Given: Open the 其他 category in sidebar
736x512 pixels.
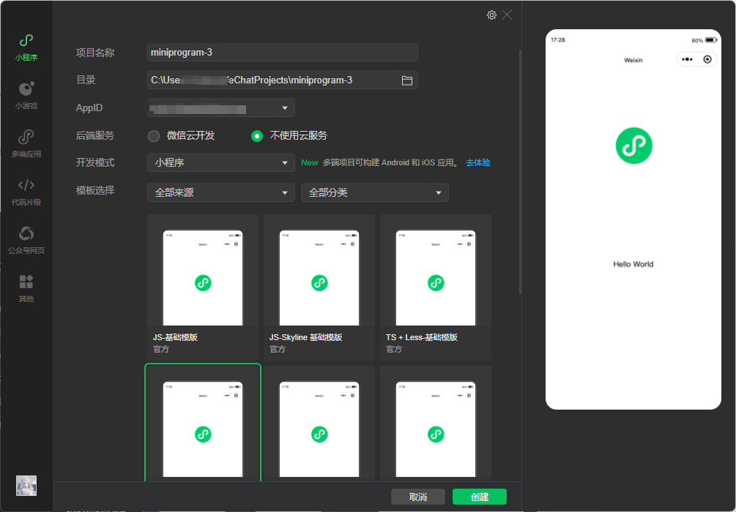Looking at the screenshot, I should [26, 289].
